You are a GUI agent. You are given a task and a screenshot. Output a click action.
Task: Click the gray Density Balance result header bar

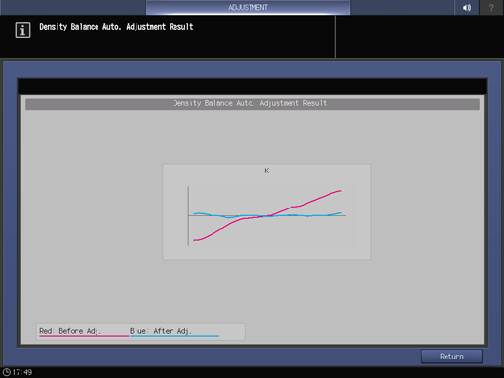pos(252,104)
